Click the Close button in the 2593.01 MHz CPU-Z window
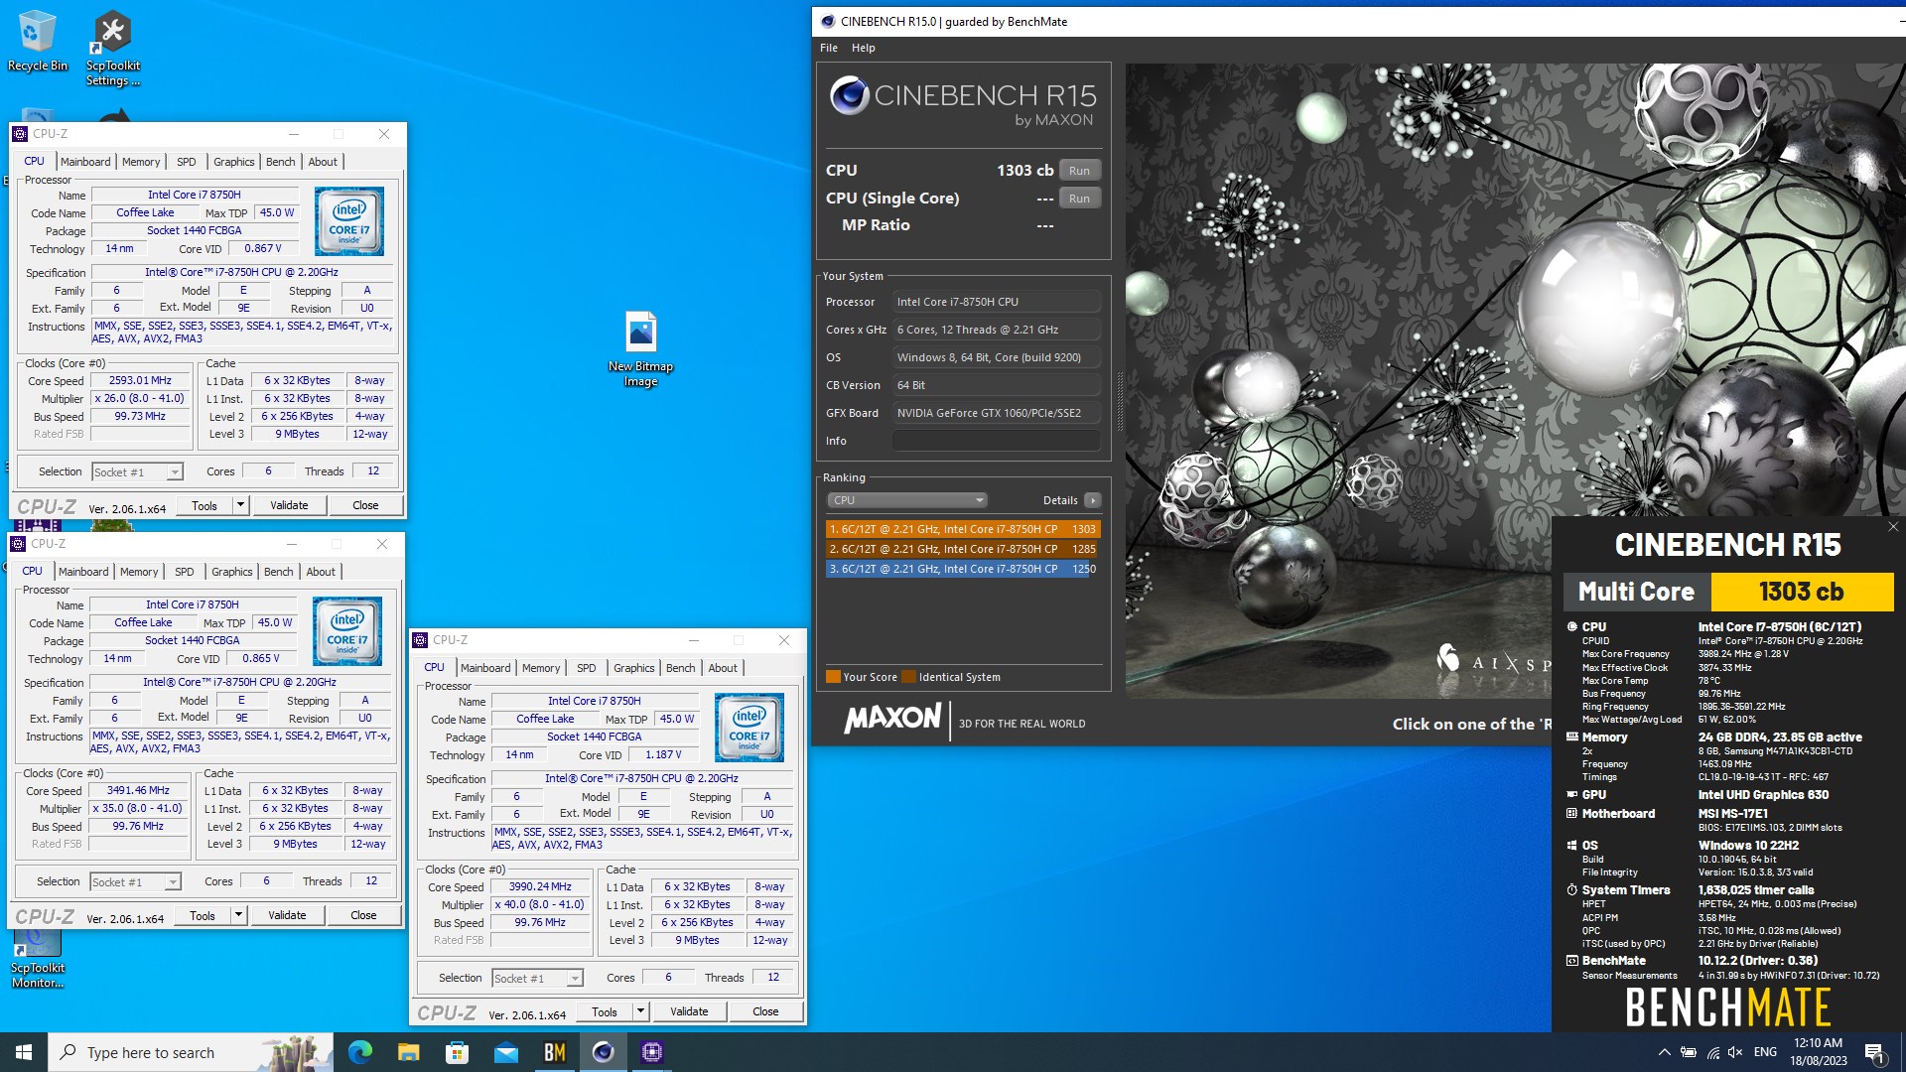 pyautogui.click(x=365, y=505)
